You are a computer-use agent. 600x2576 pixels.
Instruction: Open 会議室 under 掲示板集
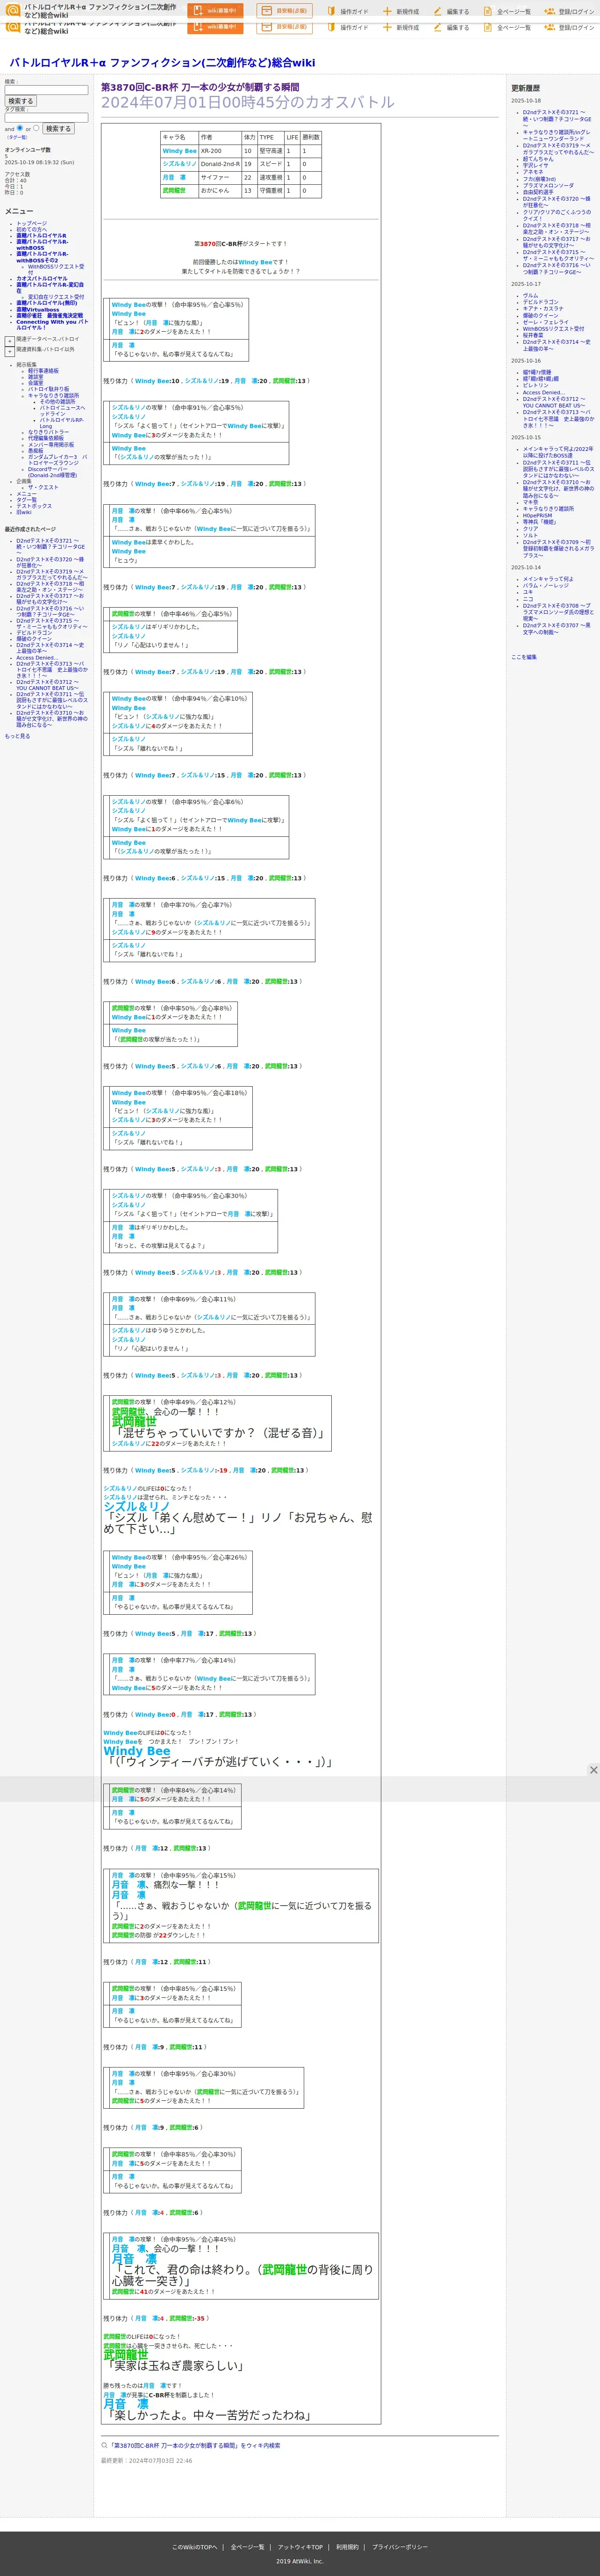point(36,382)
